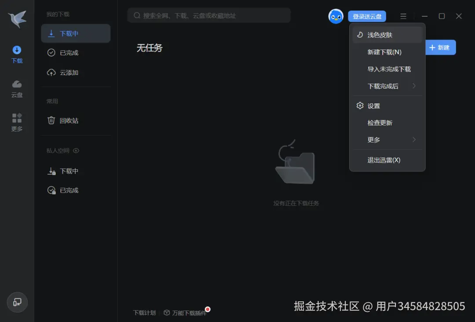The height and width of the screenshot is (322, 475).
Task: Choose 新建下载(N) from the menu
Action: pos(387,52)
